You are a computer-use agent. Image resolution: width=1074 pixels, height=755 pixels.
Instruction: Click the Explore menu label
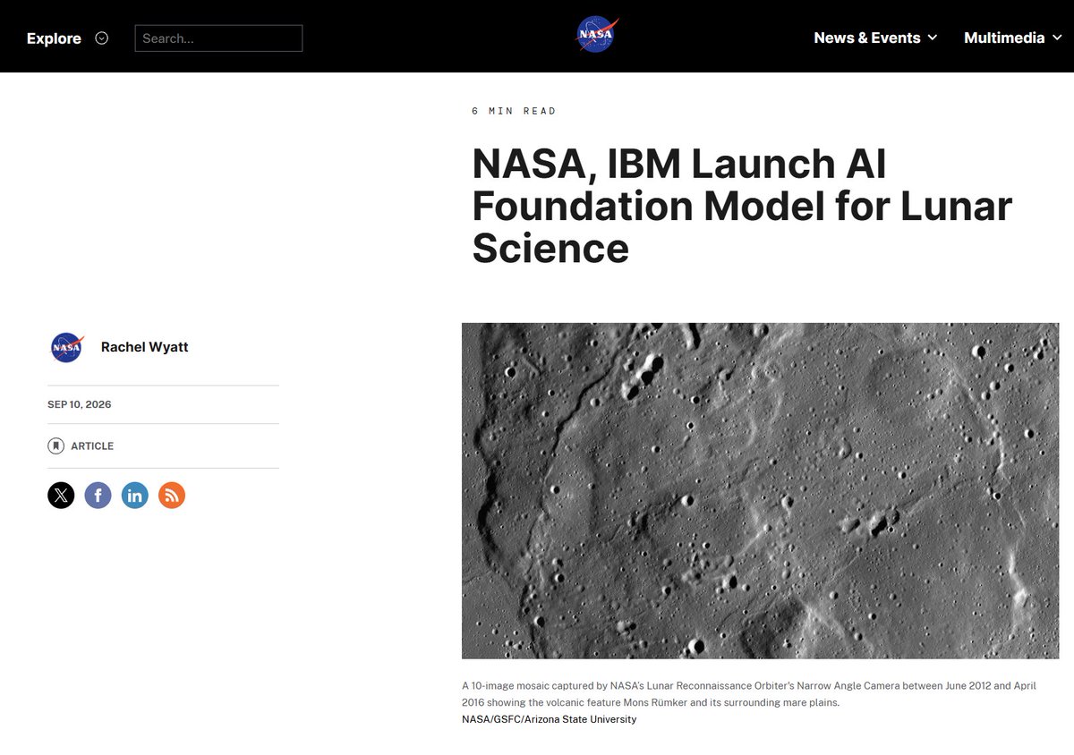54,38
